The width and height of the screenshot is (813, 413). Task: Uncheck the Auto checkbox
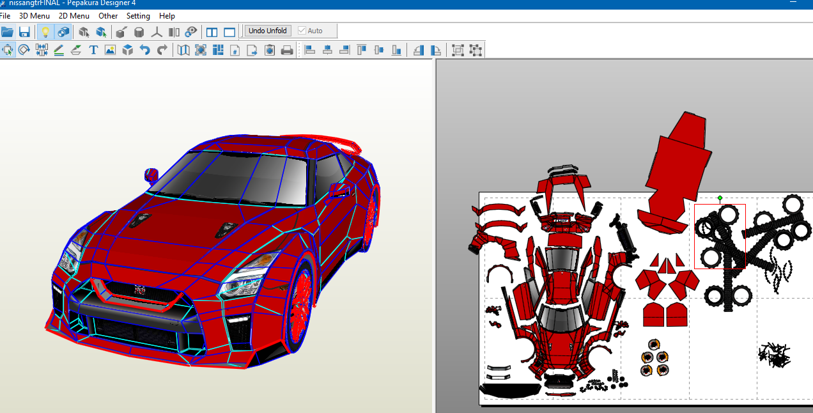302,30
